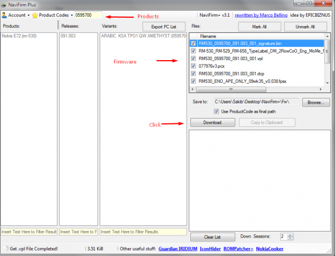Screen dimensions: 335x256
Task: Select the RM530_ENO_APE_ONLY_09wk35_v0.038.fpsx file name
Action: point(242,81)
